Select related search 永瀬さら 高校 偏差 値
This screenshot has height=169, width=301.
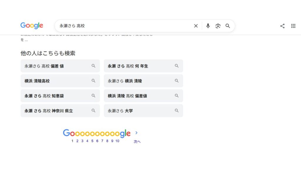[60, 66]
